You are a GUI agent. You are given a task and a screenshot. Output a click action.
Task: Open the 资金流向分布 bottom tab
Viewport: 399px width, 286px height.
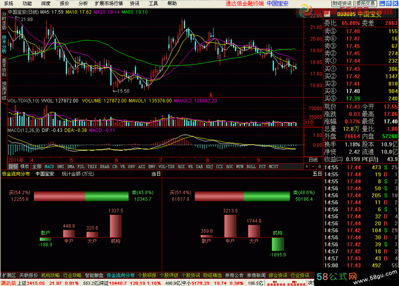(x=120, y=275)
